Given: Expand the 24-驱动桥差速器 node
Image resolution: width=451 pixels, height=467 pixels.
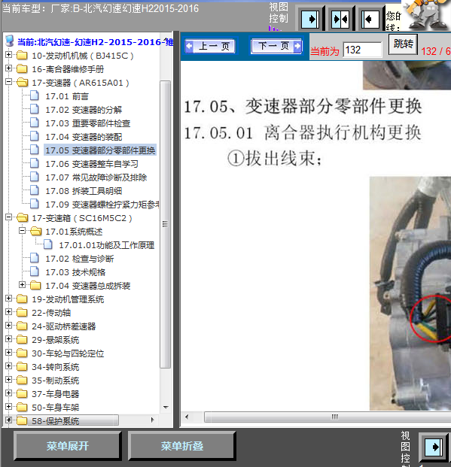Looking at the screenshot, I should [x=8, y=325].
